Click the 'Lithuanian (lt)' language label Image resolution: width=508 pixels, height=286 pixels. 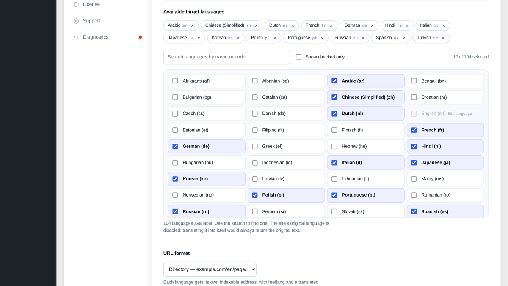[356, 179]
